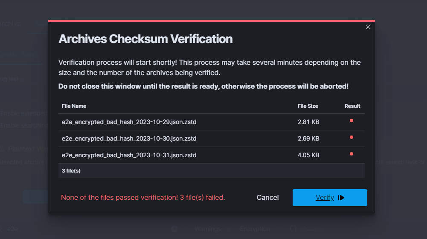Click the failed result dot for 2023-10-30 archive
The image size is (427, 239).
351,137
